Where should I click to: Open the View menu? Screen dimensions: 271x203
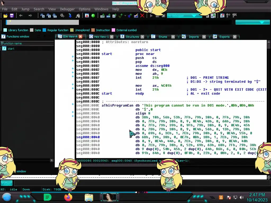tap(52, 9)
